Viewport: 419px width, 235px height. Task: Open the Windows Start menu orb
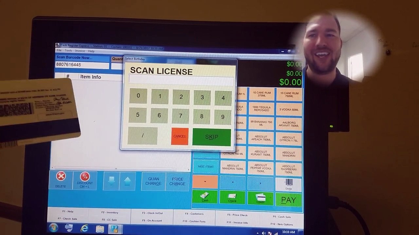pyautogui.click(x=53, y=228)
